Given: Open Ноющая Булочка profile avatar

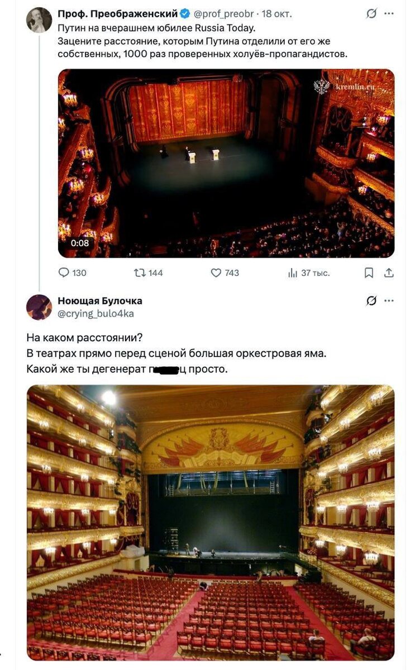Looking at the screenshot, I should tap(39, 307).
